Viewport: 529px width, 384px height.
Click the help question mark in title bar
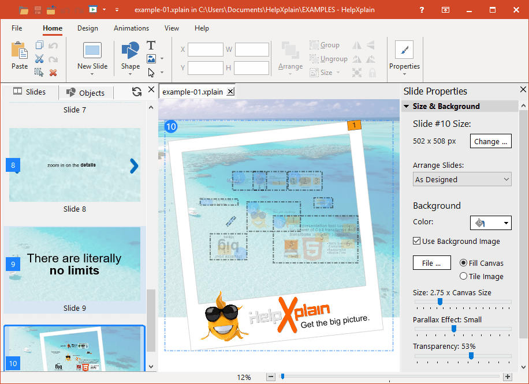coord(422,10)
